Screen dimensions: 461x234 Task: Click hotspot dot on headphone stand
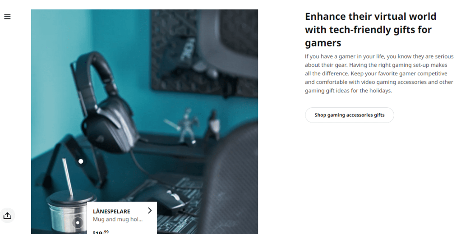(81, 161)
